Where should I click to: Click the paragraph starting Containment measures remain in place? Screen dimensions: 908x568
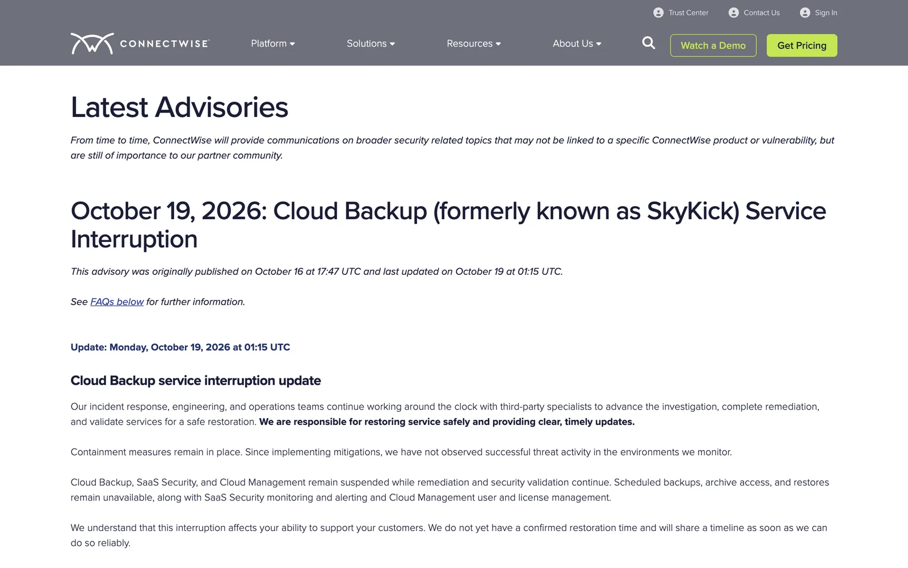click(x=401, y=452)
